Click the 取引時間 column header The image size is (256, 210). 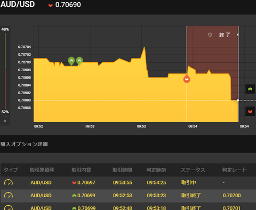pyautogui.click(x=122, y=170)
